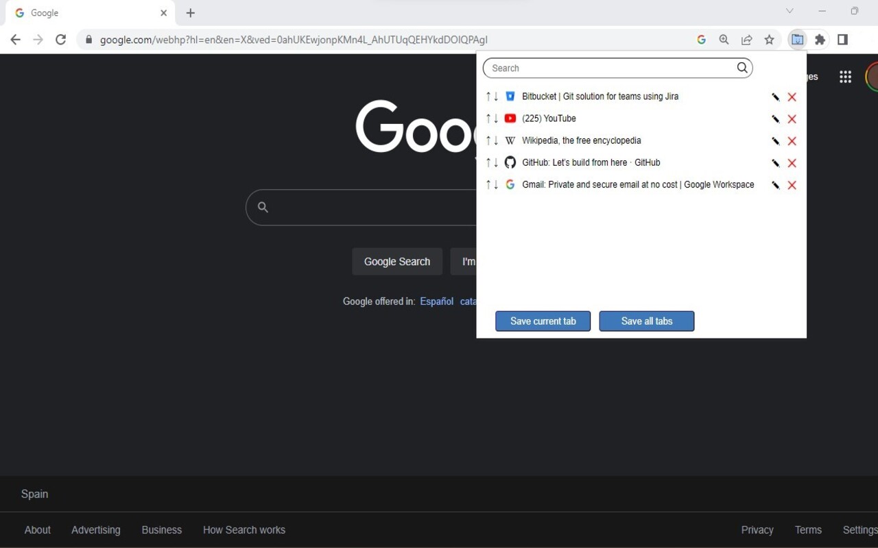Move Bitbucket entry up with arrow
This screenshot has height=548, width=878.
pyautogui.click(x=488, y=97)
